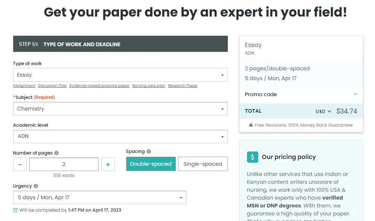This screenshot has width=375, height=221.
Task: Click the dollar icon in pricing policy box
Action: coord(252,157)
